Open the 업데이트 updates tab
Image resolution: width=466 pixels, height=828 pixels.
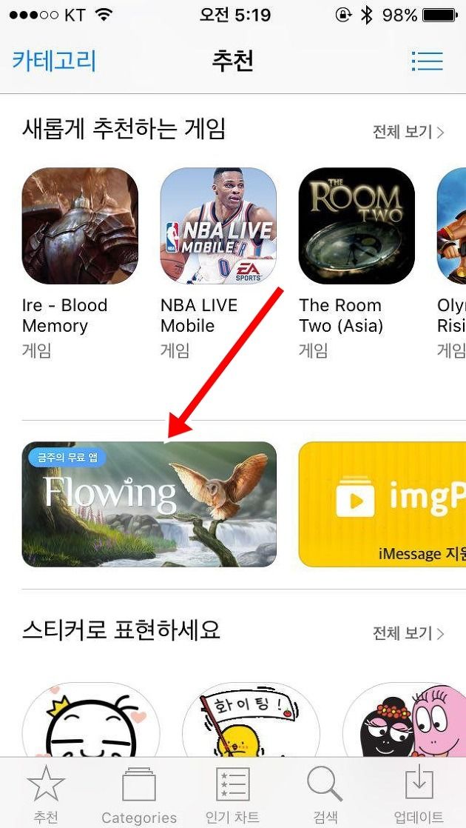pos(419,794)
